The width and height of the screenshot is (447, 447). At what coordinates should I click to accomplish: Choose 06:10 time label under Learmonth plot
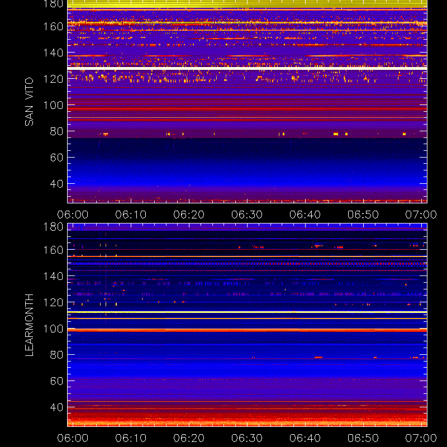[131, 438]
